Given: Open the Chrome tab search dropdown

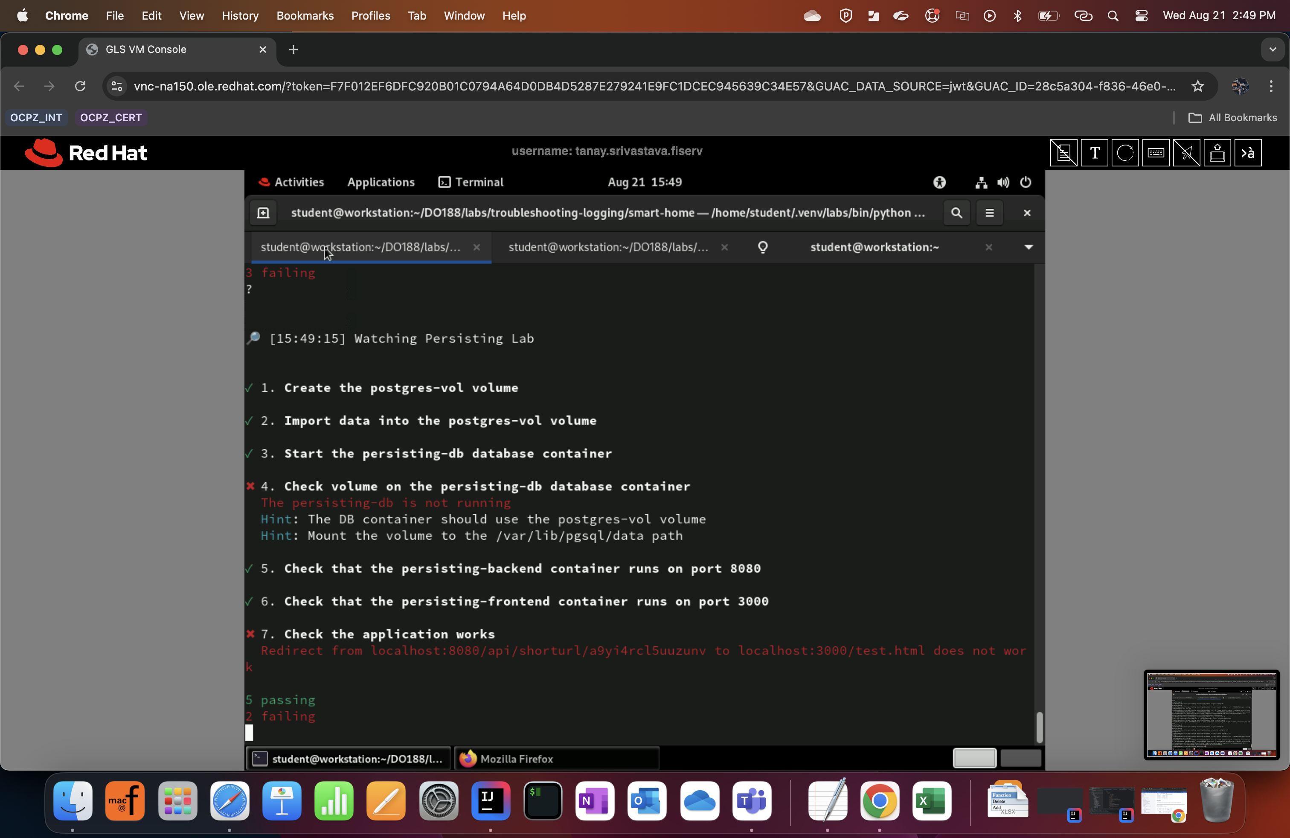Looking at the screenshot, I should (1273, 49).
